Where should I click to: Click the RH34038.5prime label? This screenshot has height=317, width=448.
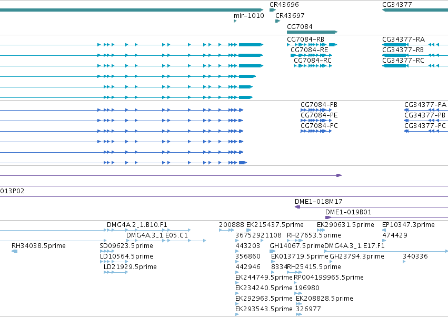click(x=38, y=246)
